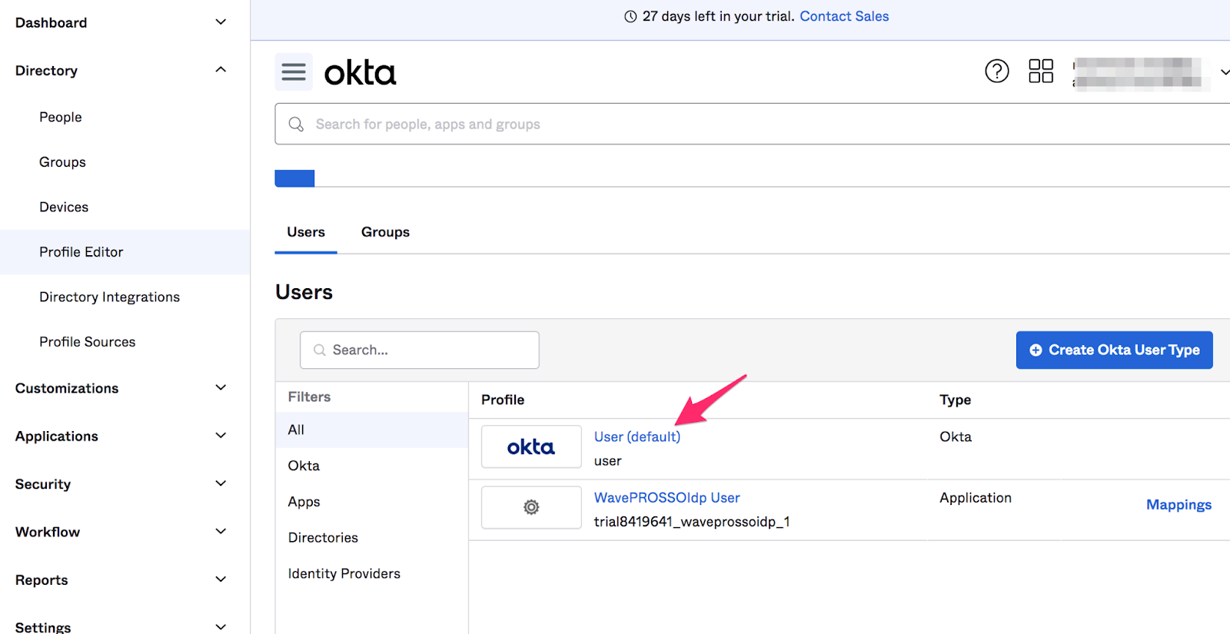Viewport: 1230px width, 634px height.
Task: Expand the Workflow section
Action: (221, 531)
